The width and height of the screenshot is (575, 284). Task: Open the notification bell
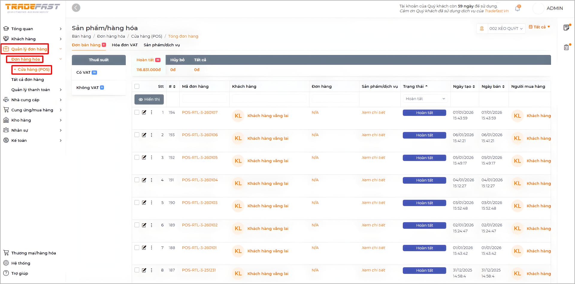click(x=517, y=9)
